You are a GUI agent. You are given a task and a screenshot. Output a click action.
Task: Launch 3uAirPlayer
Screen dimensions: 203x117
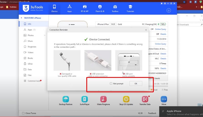pos(84,101)
